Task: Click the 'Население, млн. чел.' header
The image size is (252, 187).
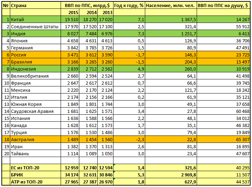Action: pos(171,5)
